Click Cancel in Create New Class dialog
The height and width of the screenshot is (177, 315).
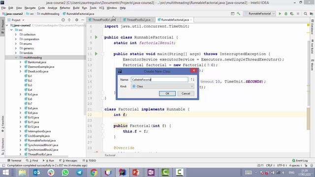(186, 93)
